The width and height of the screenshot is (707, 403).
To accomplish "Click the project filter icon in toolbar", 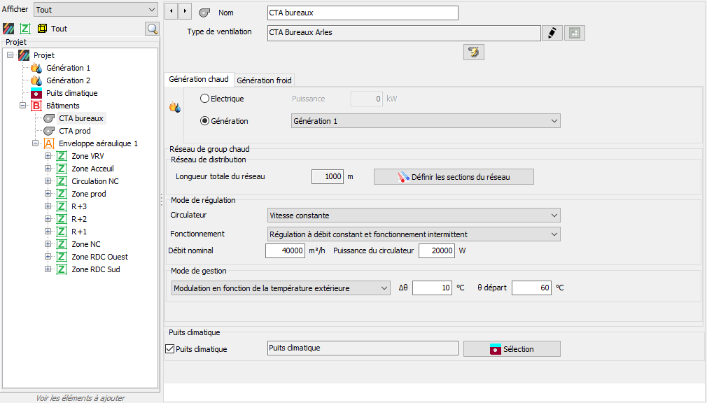I will 8,29.
